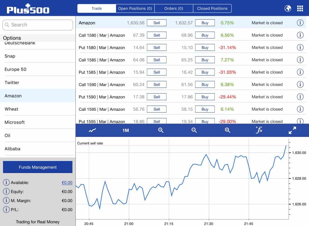This screenshot has width=309, height=226.
Task: Zoom in on the chart
Action: pos(161,130)
